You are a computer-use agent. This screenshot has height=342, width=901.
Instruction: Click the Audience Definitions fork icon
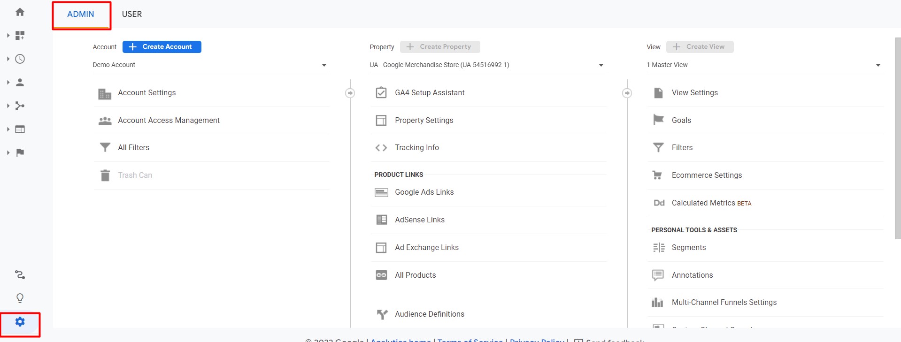(382, 314)
